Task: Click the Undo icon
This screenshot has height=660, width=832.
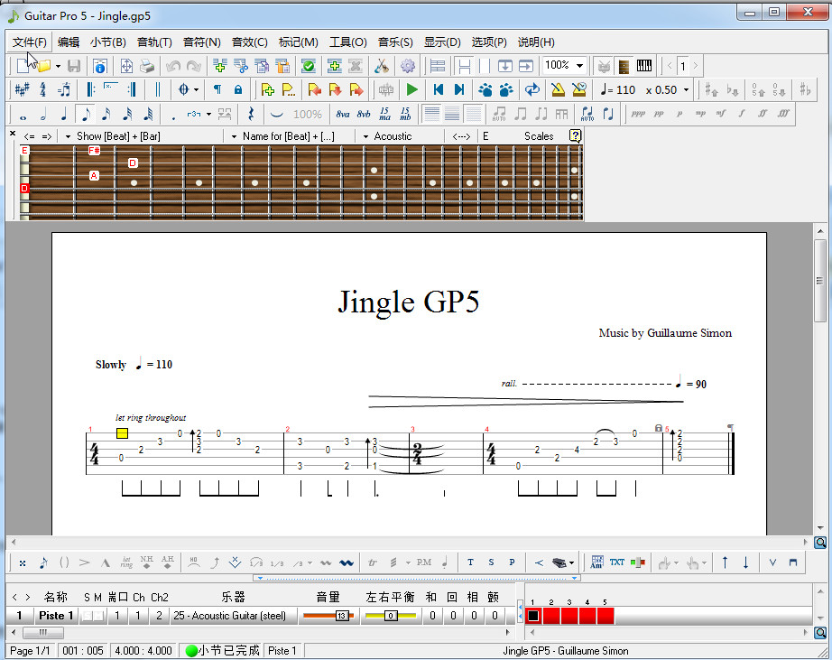Action: tap(173, 66)
